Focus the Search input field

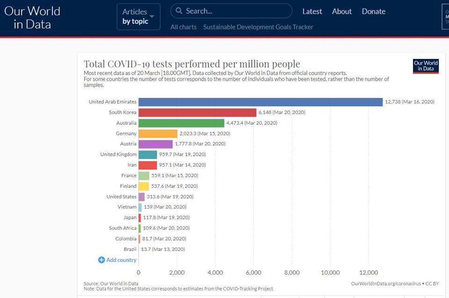coord(232,11)
